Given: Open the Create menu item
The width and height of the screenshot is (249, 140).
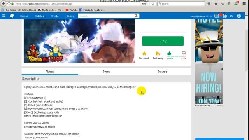Looking at the screenshot, I should [x=54, y=16].
